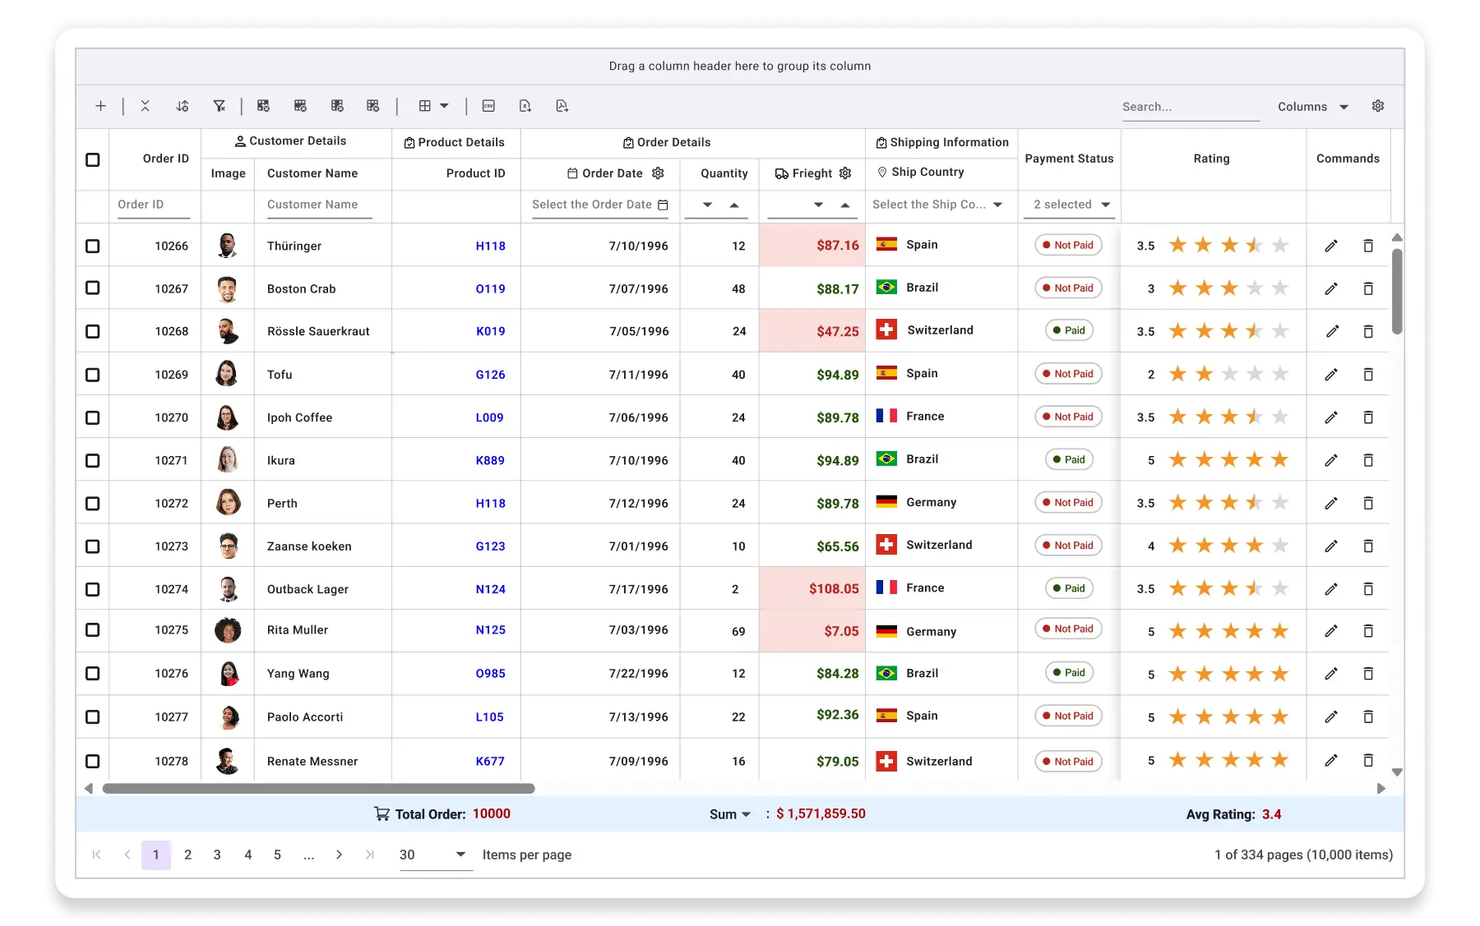
Task: Open product ID link H118 for Thüringer
Action: (490, 246)
